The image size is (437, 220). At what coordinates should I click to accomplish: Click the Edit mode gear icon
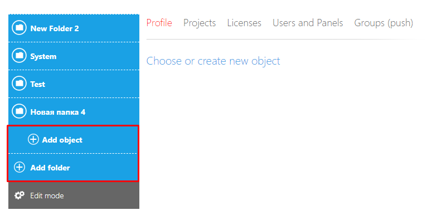tap(19, 195)
